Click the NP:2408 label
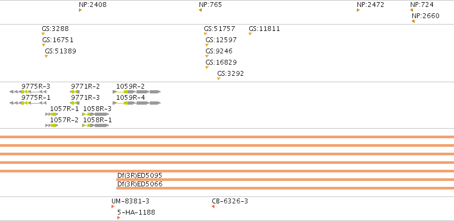The height and width of the screenshot is (221, 454). 93,5
